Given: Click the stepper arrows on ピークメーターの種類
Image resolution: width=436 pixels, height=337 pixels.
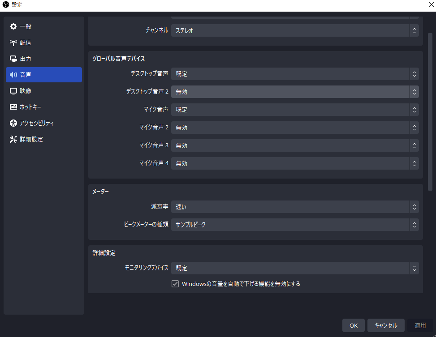Looking at the screenshot, I should pyautogui.click(x=414, y=225).
